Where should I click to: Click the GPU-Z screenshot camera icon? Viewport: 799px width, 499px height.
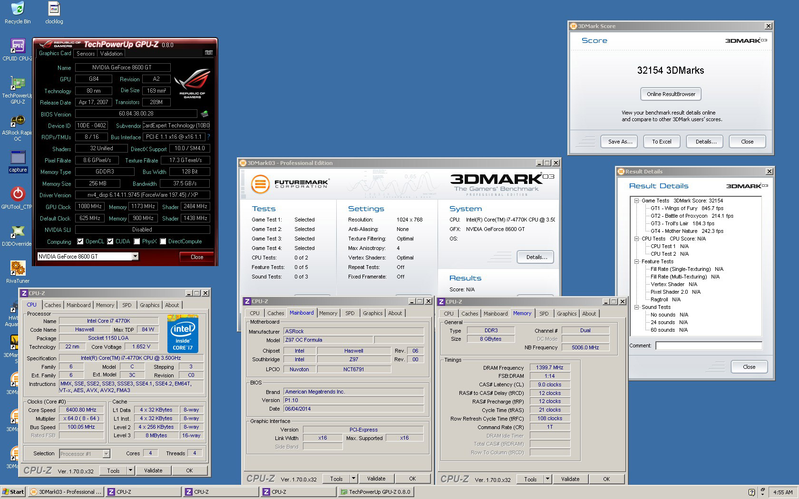[x=208, y=53]
